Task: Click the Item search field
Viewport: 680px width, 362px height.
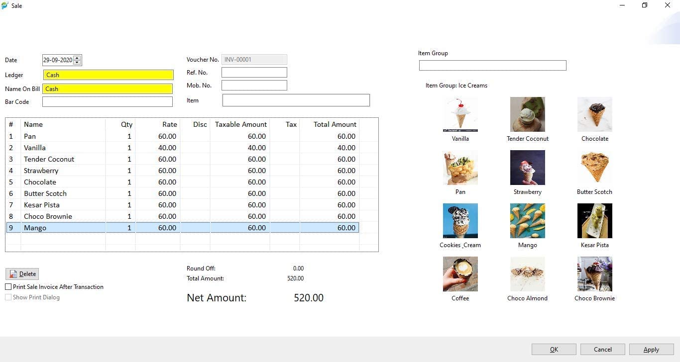Action: tap(296, 100)
